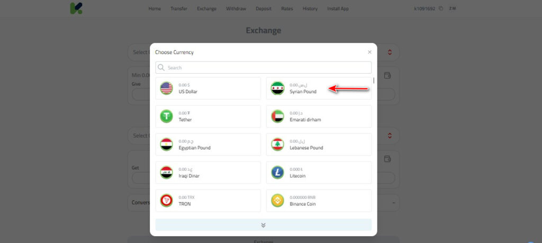
Task: Click the Install App link
Action: (338, 8)
